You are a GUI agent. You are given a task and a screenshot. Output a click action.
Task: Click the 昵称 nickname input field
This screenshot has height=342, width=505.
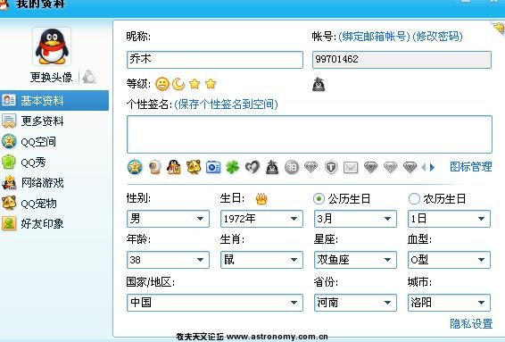(x=215, y=60)
